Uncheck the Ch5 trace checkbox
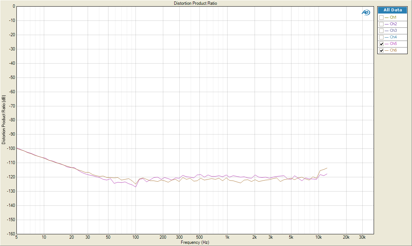This screenshot has height=246, width=412. (x=381, y=44)
